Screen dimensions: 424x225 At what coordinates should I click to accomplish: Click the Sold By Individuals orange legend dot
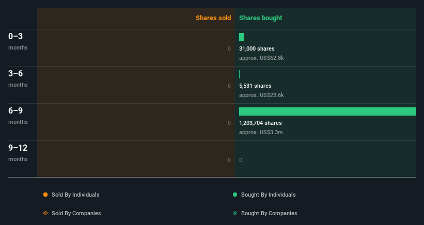[x=45, y=195]
